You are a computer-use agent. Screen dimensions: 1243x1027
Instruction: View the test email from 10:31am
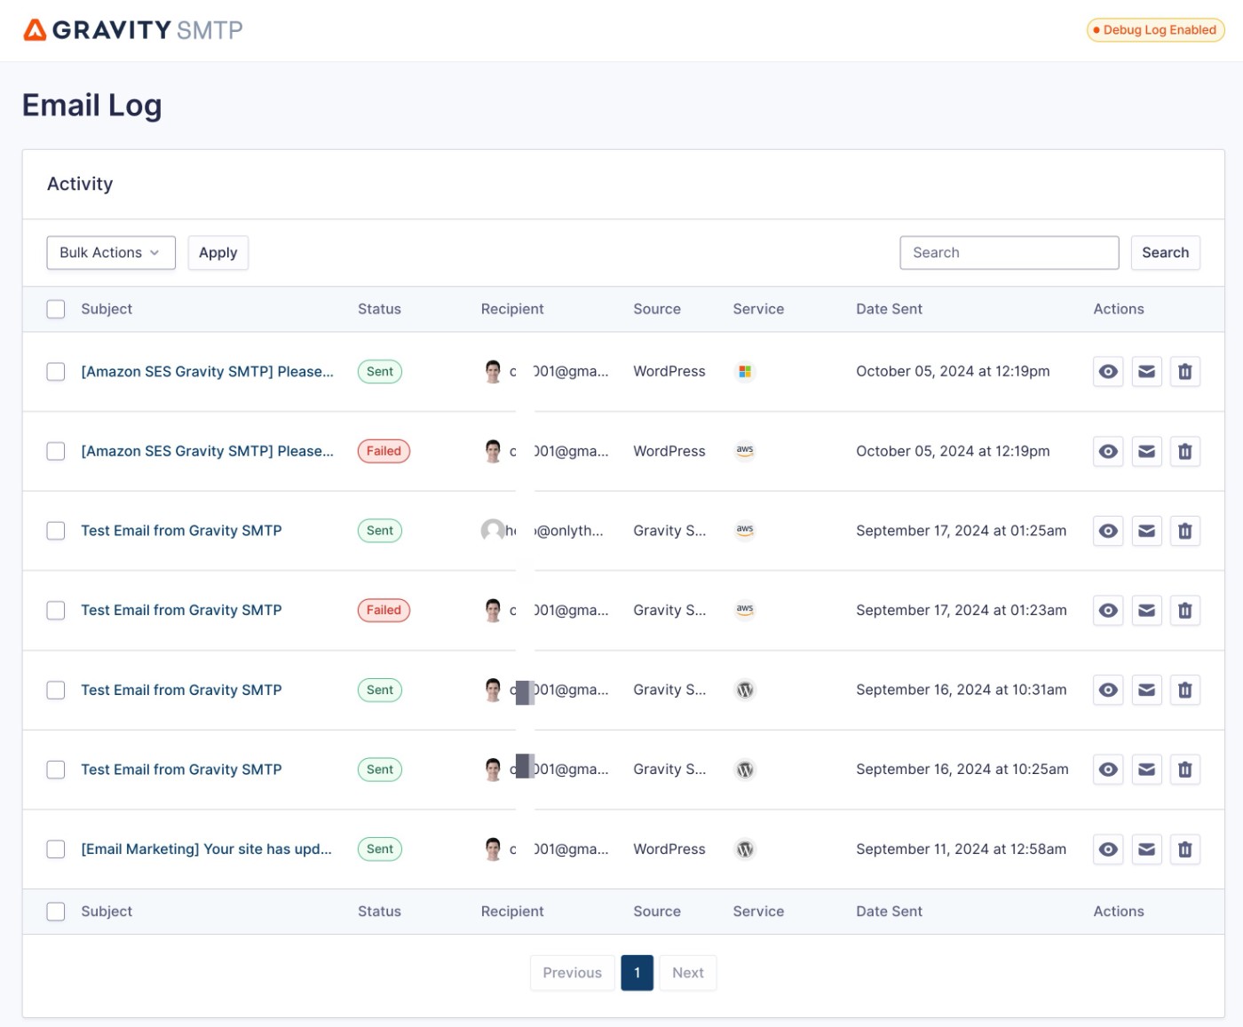[x=1108, y=690]
